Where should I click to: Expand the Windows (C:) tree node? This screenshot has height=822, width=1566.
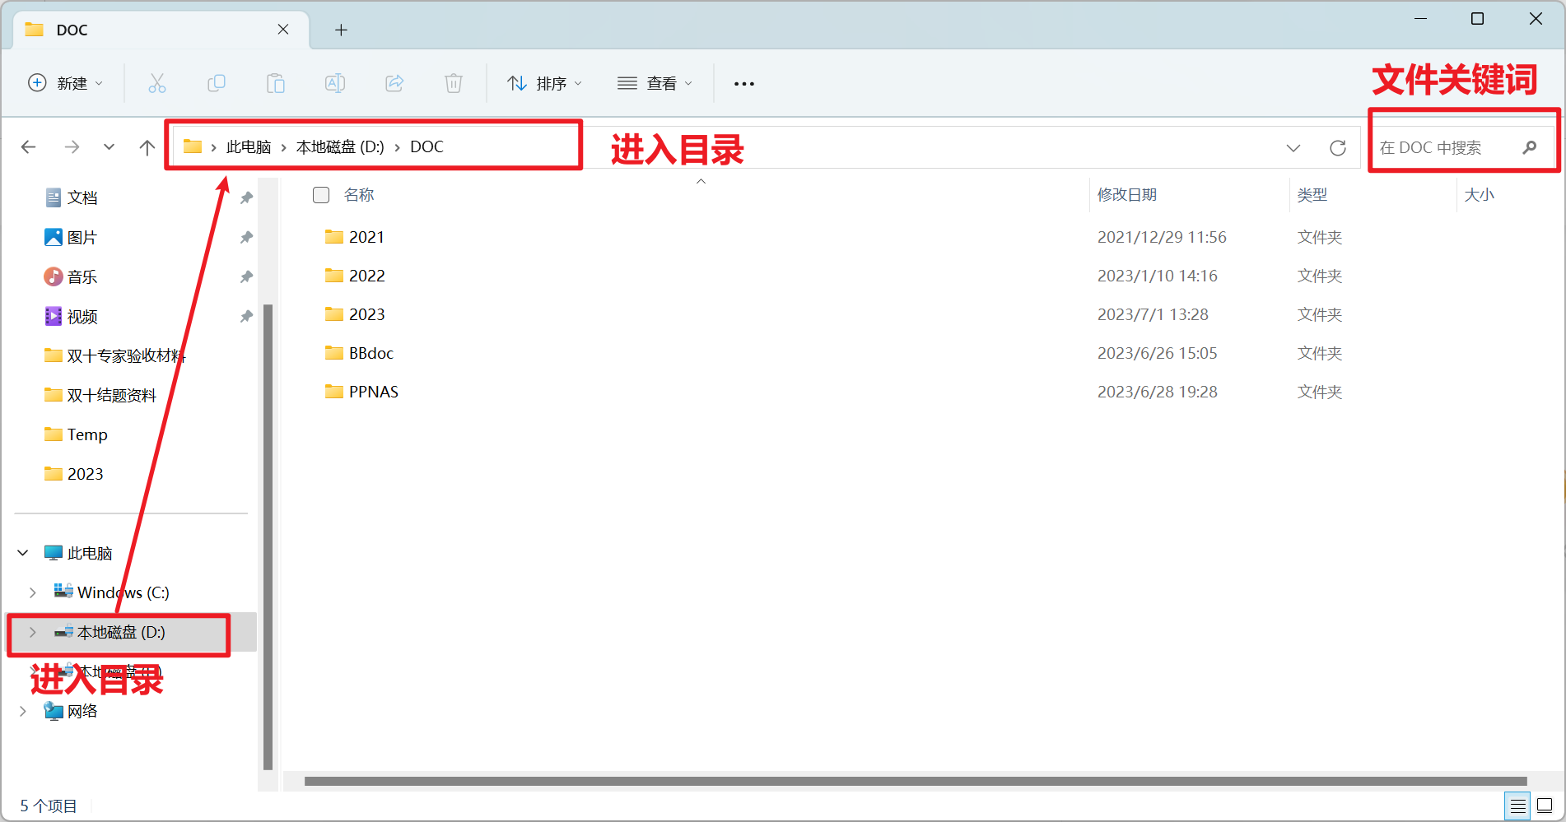pos(33,592)
